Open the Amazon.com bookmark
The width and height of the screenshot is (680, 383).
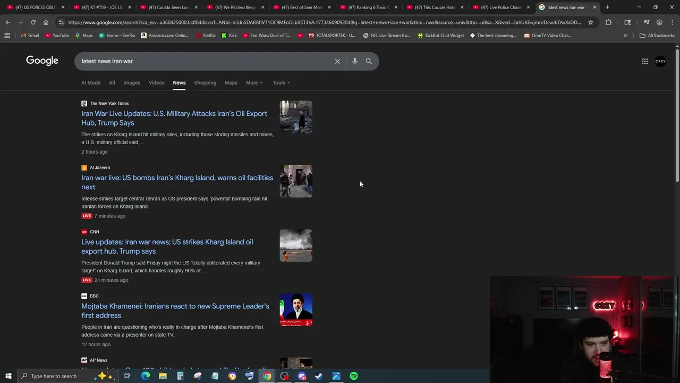[165, 35]
